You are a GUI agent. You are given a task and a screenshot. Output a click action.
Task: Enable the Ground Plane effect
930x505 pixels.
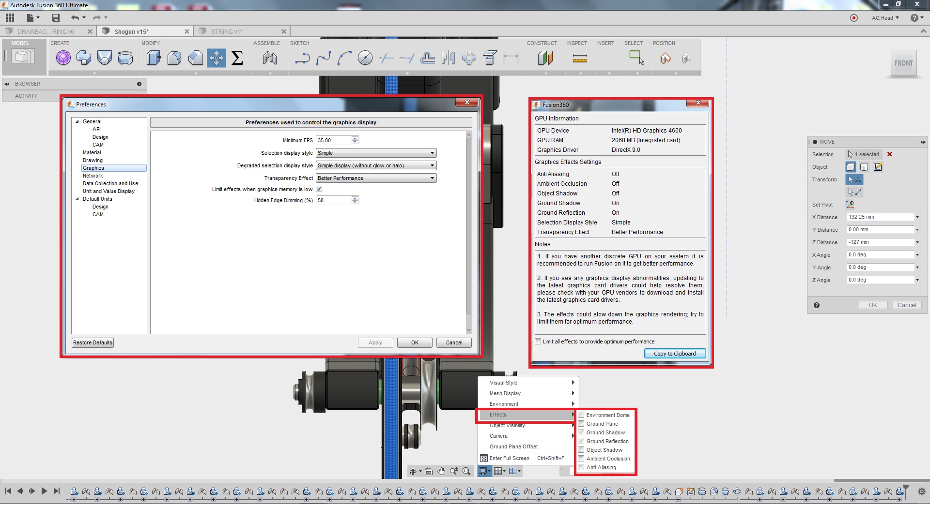point(581,424)
